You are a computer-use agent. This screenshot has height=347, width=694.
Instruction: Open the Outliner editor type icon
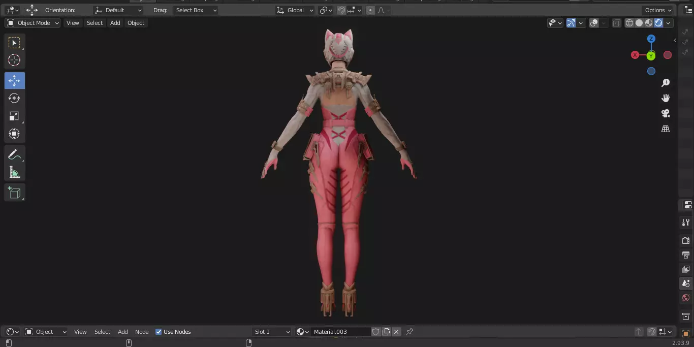[688, 10]
